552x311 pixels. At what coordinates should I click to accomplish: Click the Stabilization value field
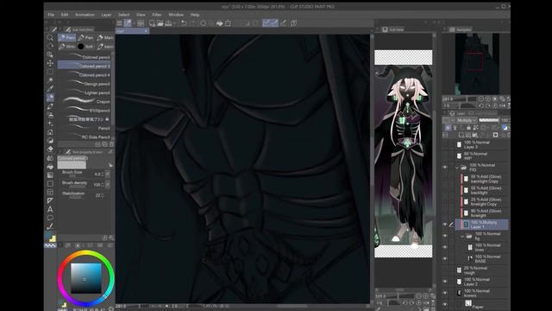click(98, 195)
